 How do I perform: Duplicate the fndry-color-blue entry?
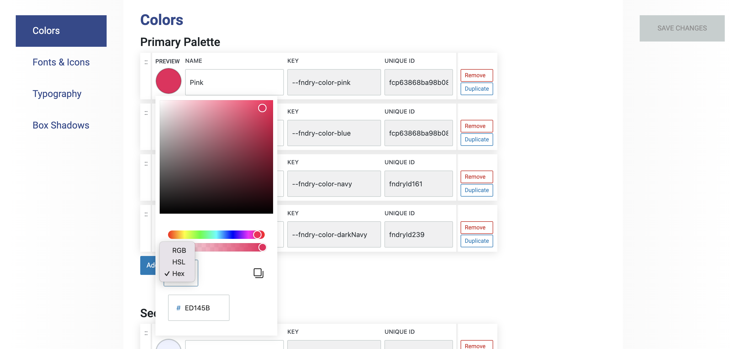pos(476,140)
